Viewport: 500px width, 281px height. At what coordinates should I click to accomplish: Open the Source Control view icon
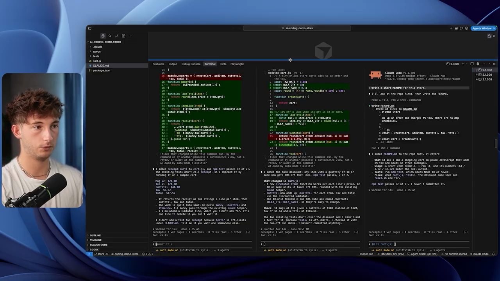pyautogui.click(x=116, y=36)
